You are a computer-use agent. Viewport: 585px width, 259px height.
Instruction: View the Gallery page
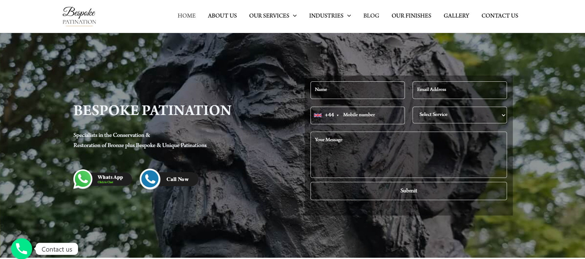pos(456,16)
